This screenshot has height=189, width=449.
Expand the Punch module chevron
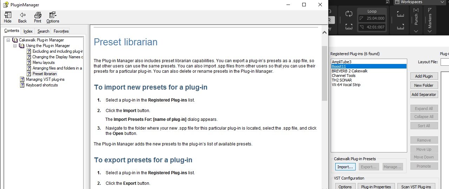click(x=416, y=31)
